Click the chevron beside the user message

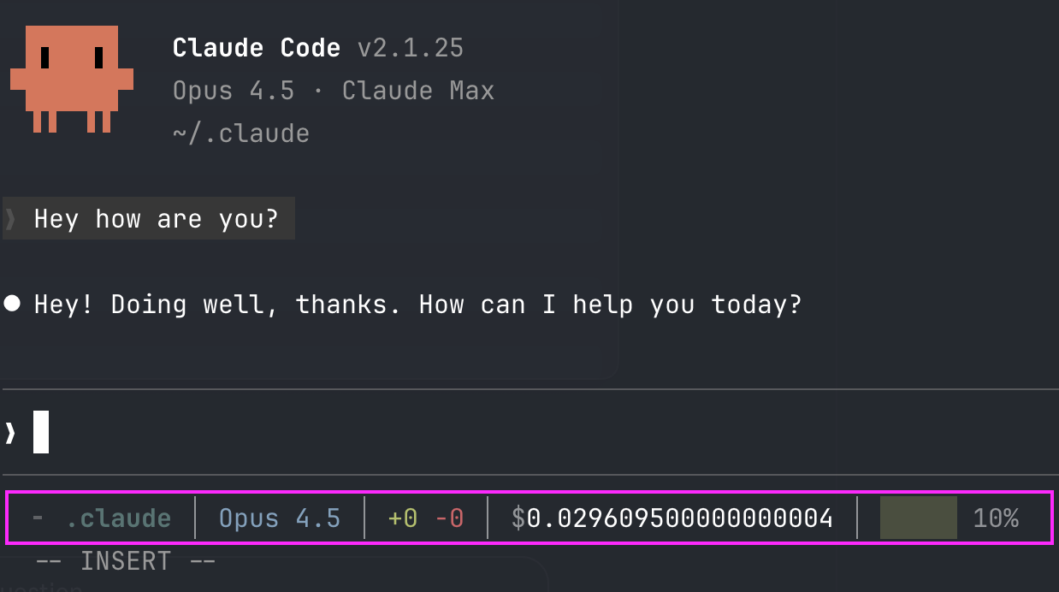(x=9, y=218)
